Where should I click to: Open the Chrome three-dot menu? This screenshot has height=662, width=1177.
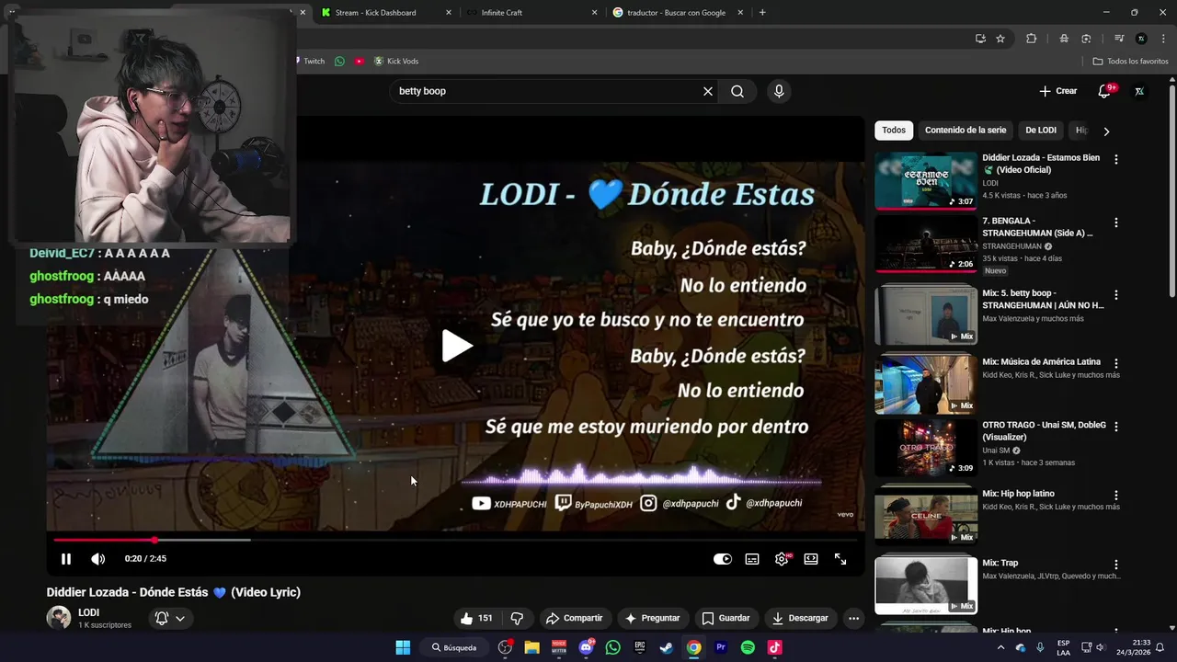tap(1162, 39)
